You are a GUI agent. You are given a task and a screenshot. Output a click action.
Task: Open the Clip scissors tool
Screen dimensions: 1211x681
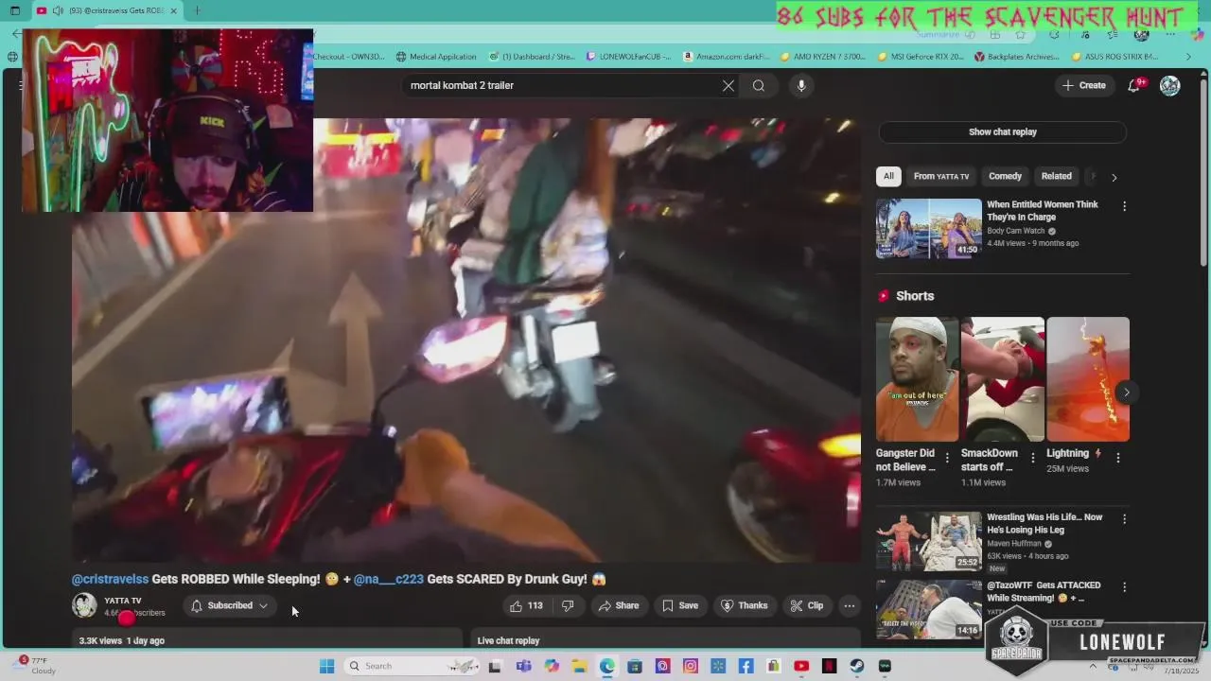coord(807,605)
